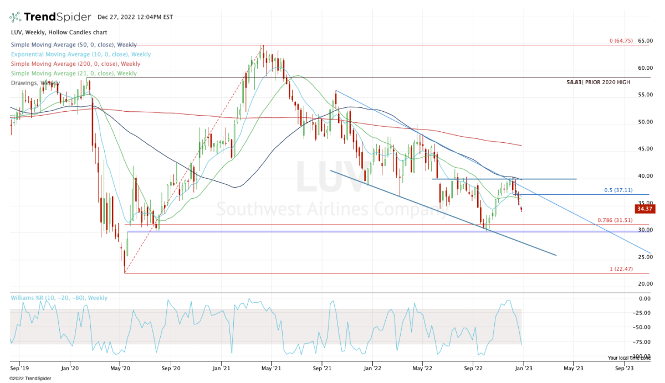This screenshot has height=383, width=665.
Task: Click the ©2022 TrendSpider copyright text
Action: [29, 377]
